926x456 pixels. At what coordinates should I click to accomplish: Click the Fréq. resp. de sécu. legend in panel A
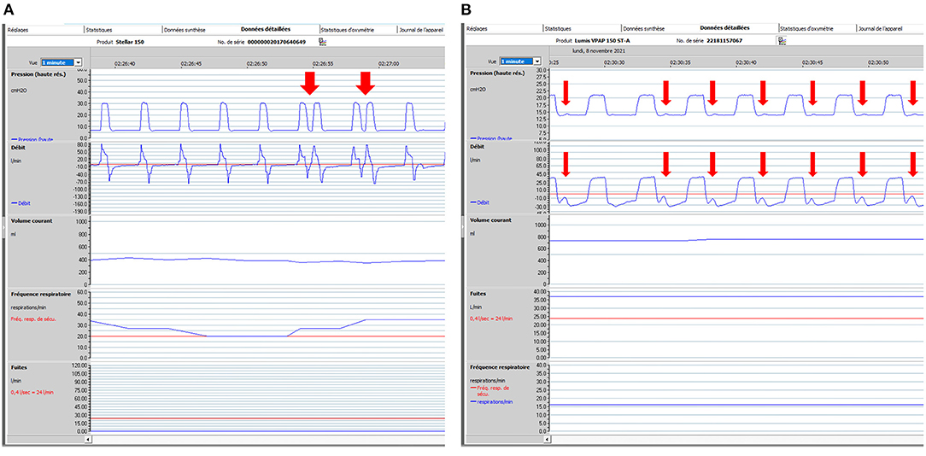pyautogui.click(x=32, y=319)
